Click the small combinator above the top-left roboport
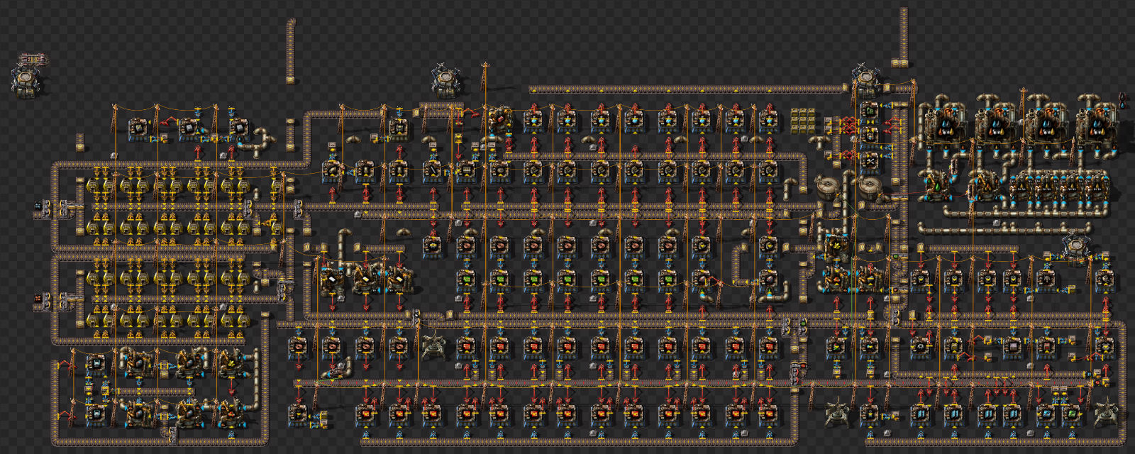 tap(33, 58)
